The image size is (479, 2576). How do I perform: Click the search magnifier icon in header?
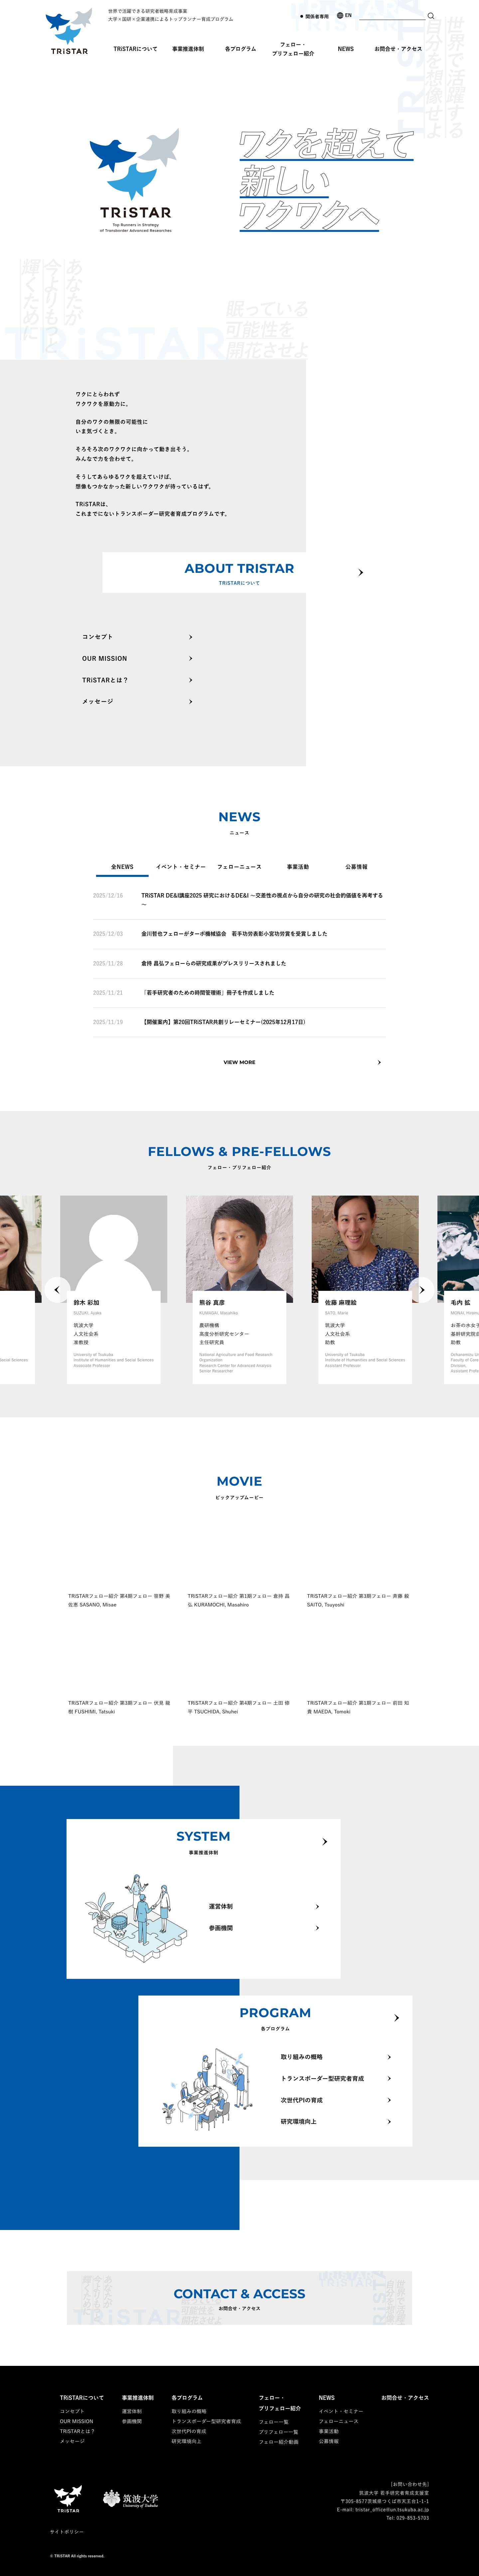click(431, 16)
